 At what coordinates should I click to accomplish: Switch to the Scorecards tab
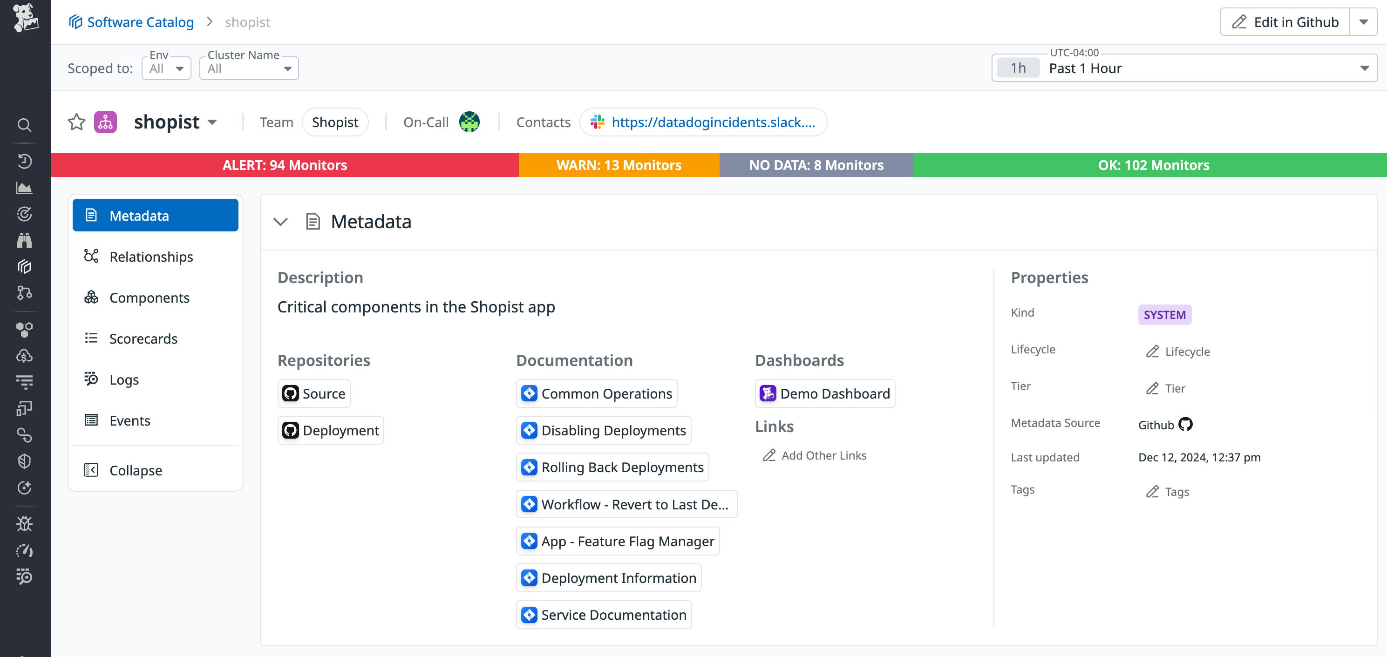point(143,339)
